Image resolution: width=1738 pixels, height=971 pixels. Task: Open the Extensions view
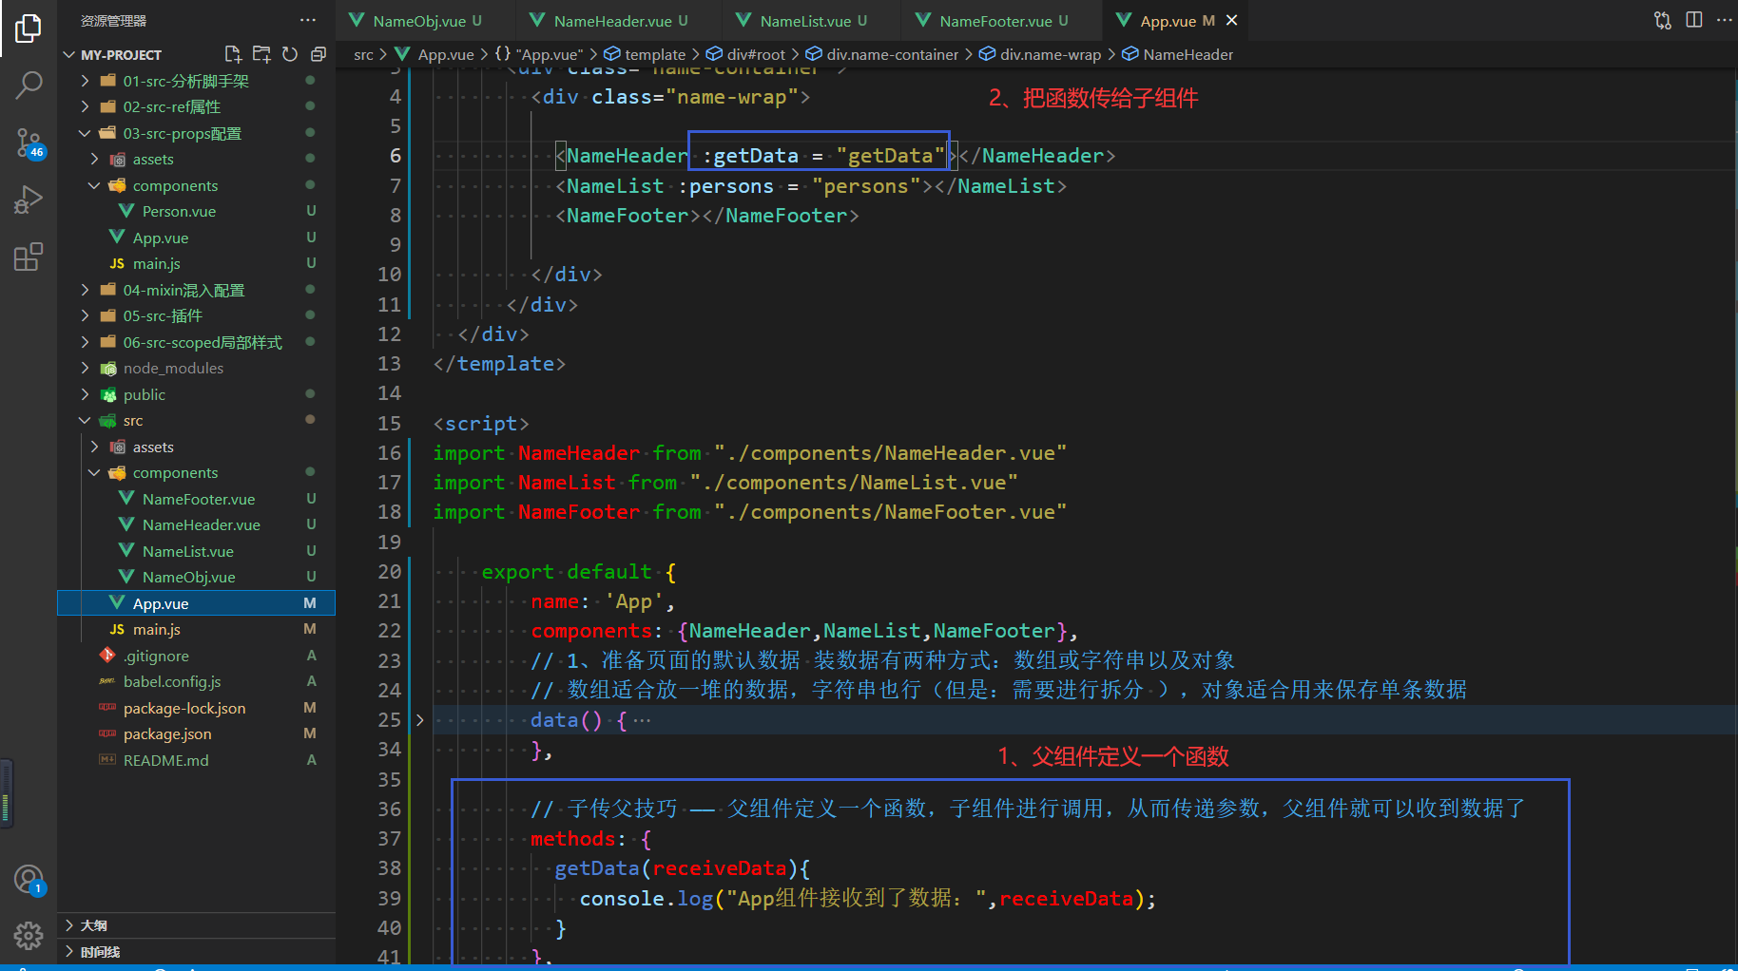(29, 257)
